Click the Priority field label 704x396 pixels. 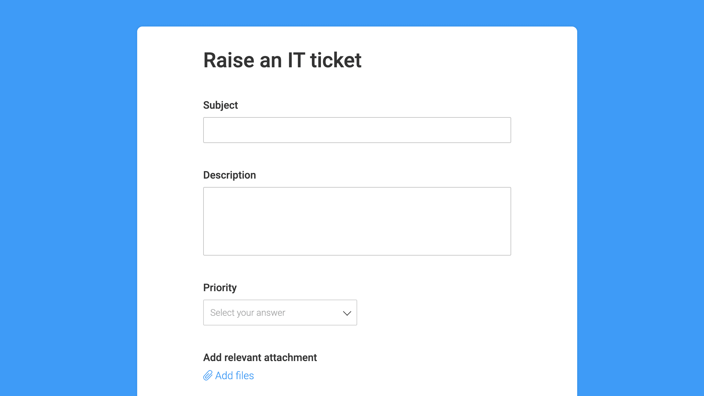tap(220, 288)
